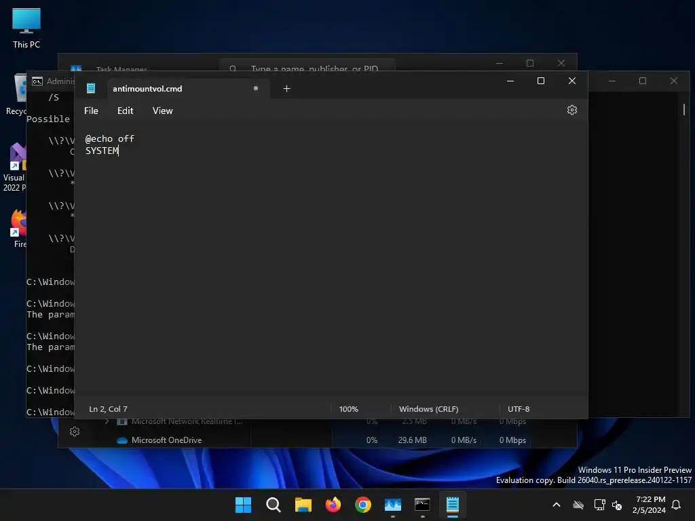This screenshot has width=695, height=521.
Task: Open the muted volume tray icon
Action: pos(616,505)
